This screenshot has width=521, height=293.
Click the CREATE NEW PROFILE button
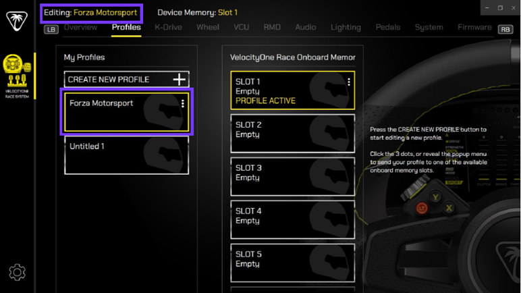click(127, 80)
